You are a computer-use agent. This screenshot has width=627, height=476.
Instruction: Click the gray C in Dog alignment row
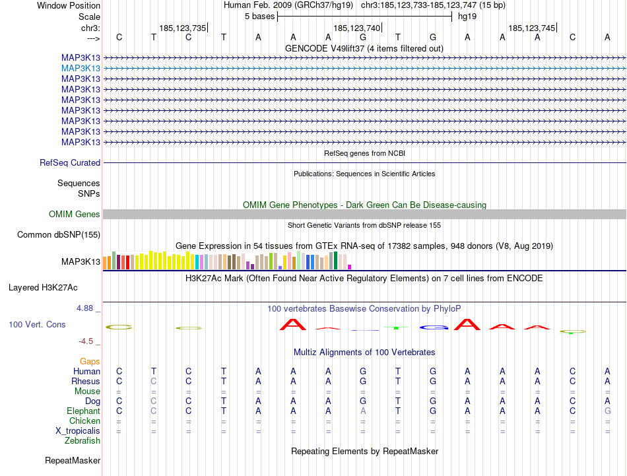154,401
